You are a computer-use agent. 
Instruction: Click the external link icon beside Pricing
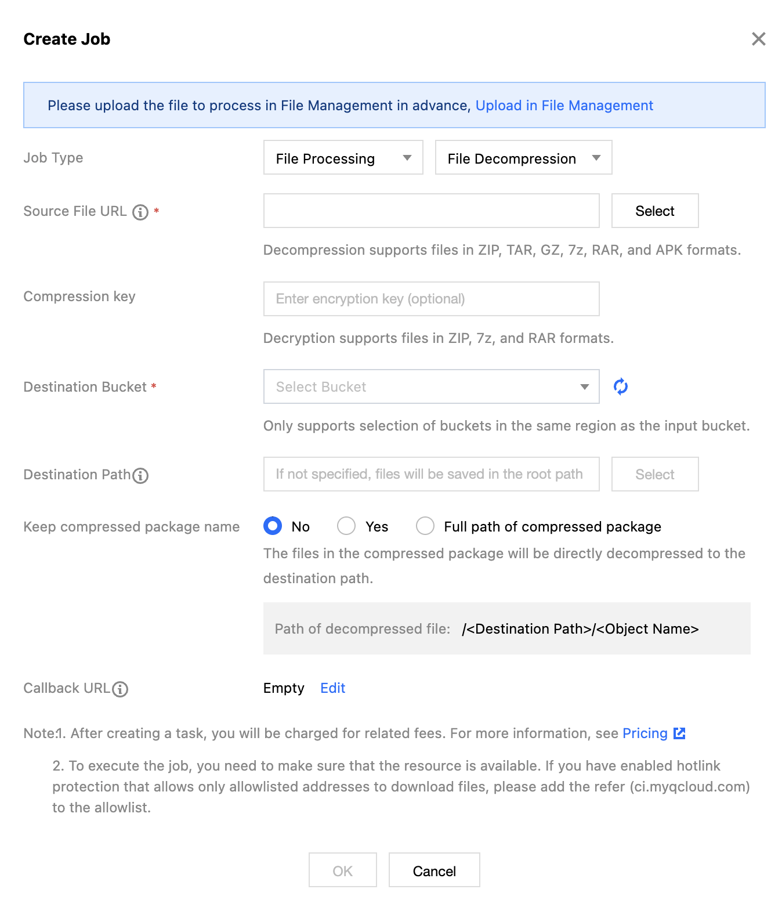pos(679,733)
